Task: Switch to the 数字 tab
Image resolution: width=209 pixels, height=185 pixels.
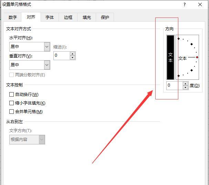Action: pos(12,17)
